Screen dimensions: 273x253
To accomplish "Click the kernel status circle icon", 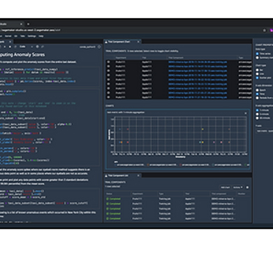I will (99, 47).
